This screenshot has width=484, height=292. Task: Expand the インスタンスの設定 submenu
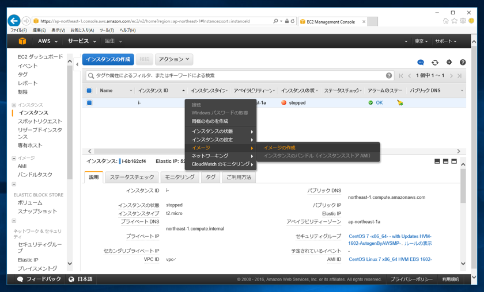coord(221,140)
